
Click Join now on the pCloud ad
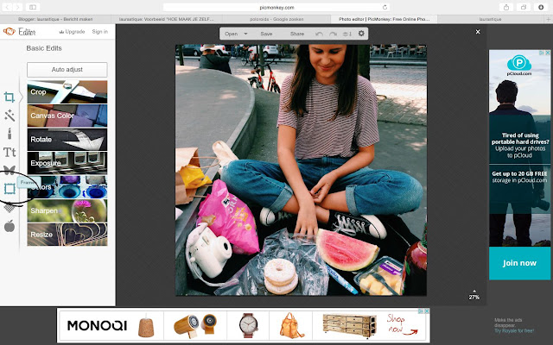pyautogui.click(x=519, y=263)
